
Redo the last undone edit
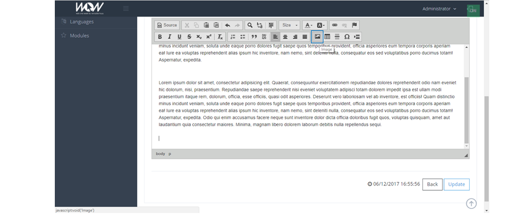(237, 25)
